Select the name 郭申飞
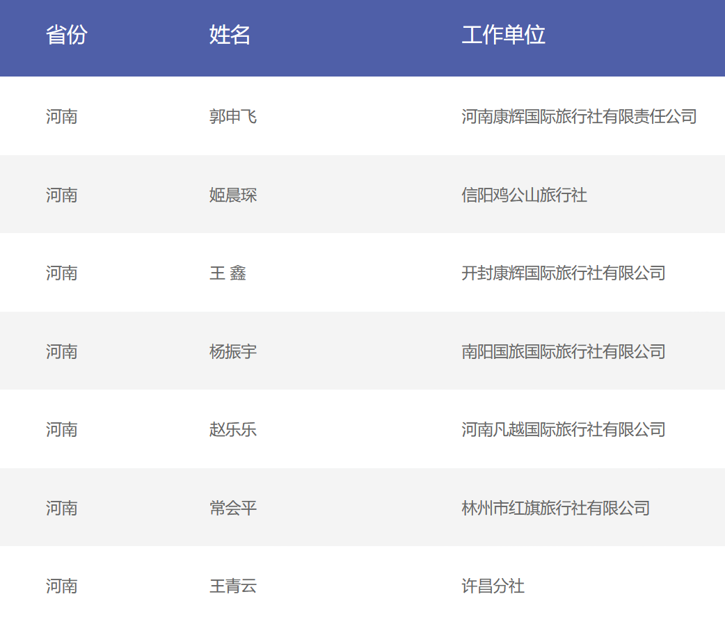This screenshot has height=624, width=725. tap(233, 116)
